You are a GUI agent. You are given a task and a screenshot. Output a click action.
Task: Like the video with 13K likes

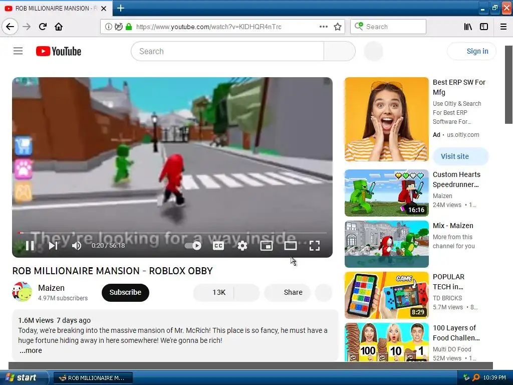point(213,292)
